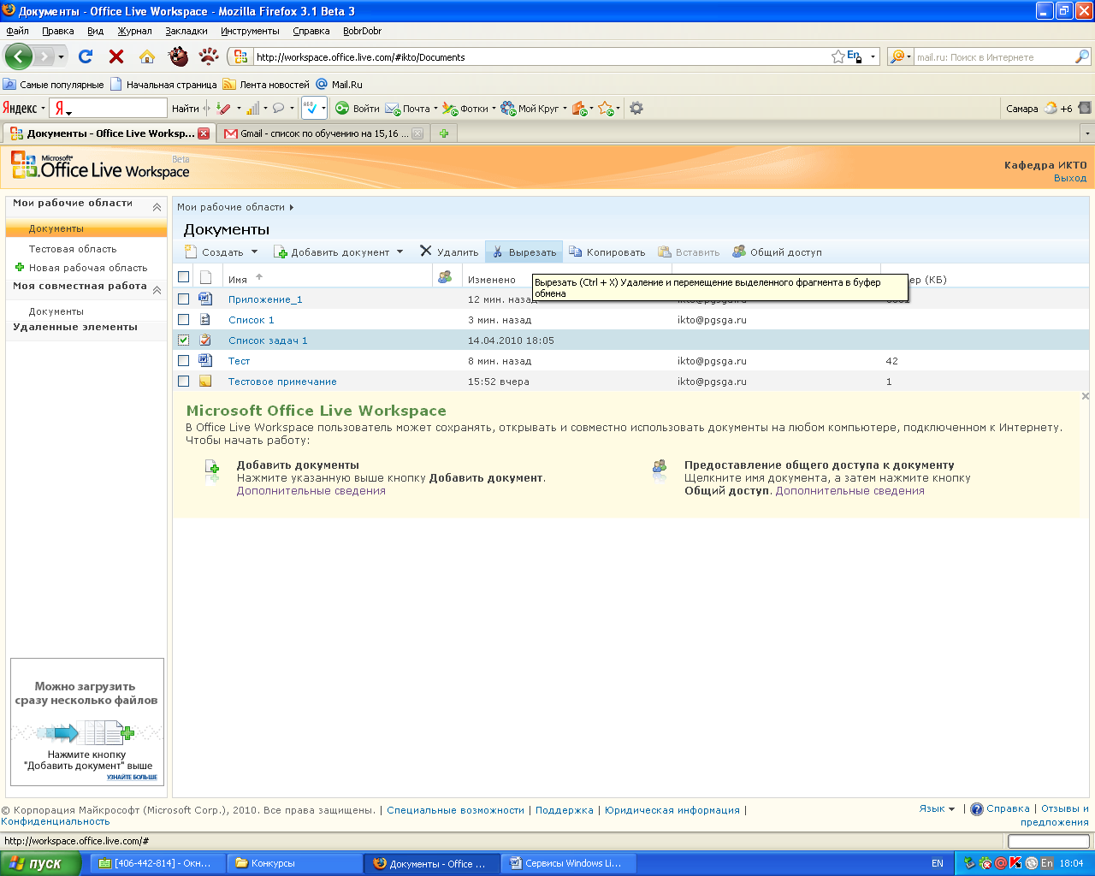Image resolution: width=1095 pixels, height=876 pixels.
Task: Click the Фотки toolbar icon
Action: point(450,109)
